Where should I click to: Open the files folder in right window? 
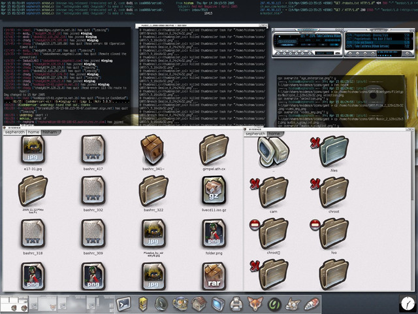coord(334,152)
